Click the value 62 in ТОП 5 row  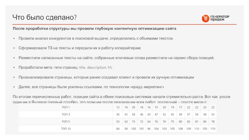(x=125, y=121)
